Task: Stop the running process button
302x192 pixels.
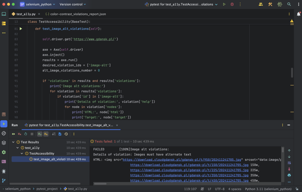Action: click(32, 134)
